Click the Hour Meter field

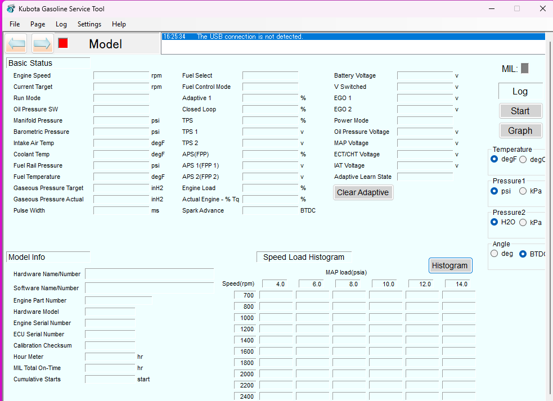110,357
